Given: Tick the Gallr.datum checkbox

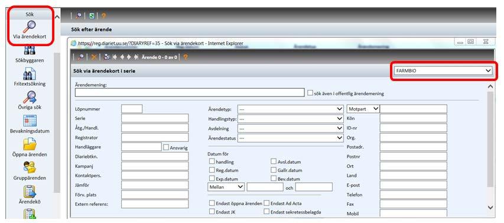Looking at the screenshot, I should pyautogui.click(x=274, y=170).
